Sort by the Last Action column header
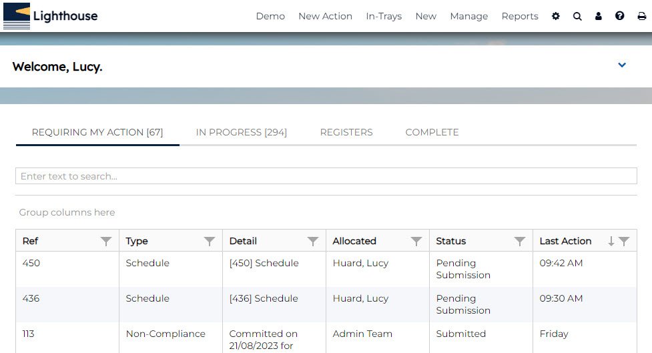 click(565, 242)
